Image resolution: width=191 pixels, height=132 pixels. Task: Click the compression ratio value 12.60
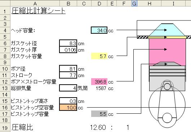click(98, 127)
